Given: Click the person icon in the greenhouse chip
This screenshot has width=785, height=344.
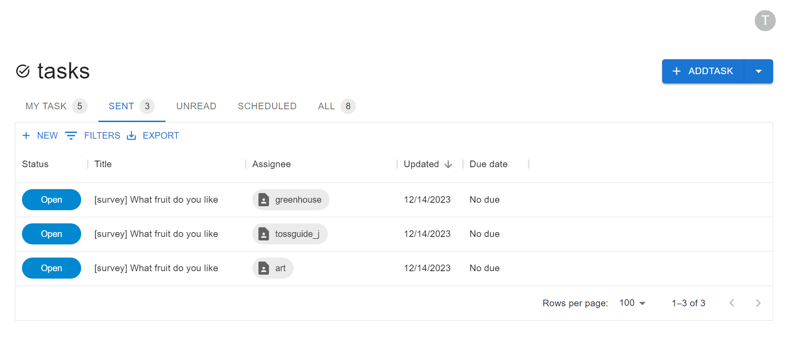Looking at the screenshot, I should pos(264,200).
